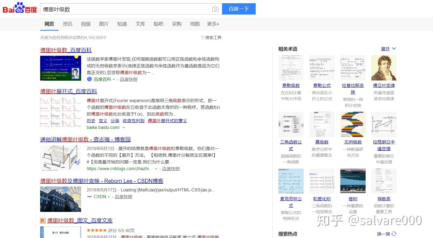This screenshot has height=238, width=433.
Task: Open dropdown arrow after cnblogs URL
Action: pyautogui.click(x=156, y=169)
